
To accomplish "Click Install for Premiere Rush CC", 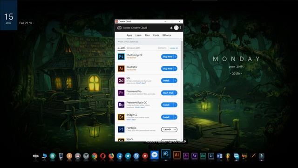I will click(168, 105).
